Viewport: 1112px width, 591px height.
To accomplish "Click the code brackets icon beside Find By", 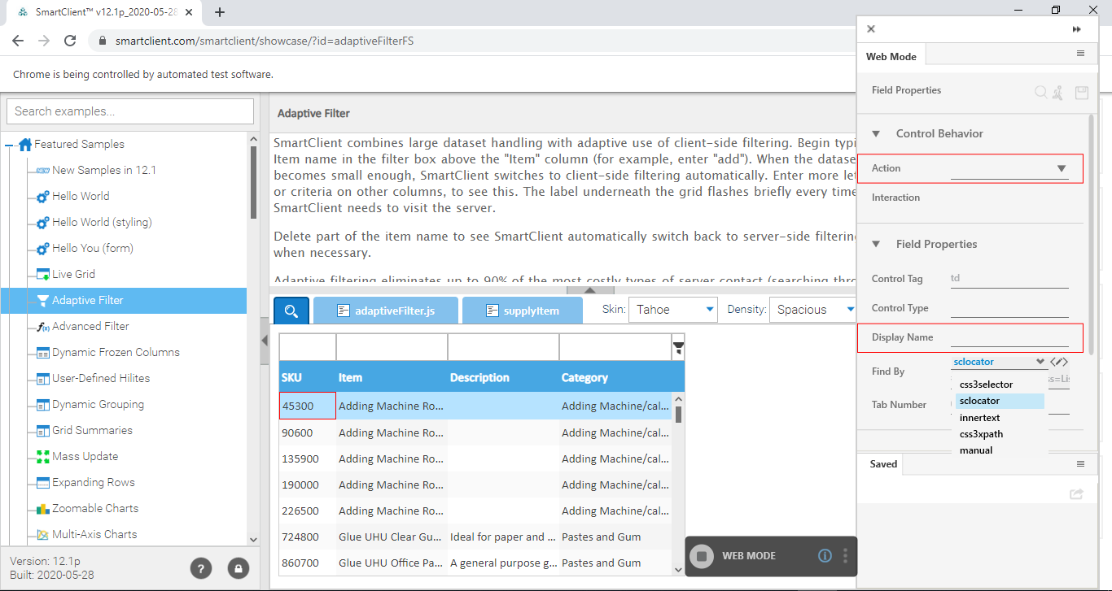I will [1059, 362].
